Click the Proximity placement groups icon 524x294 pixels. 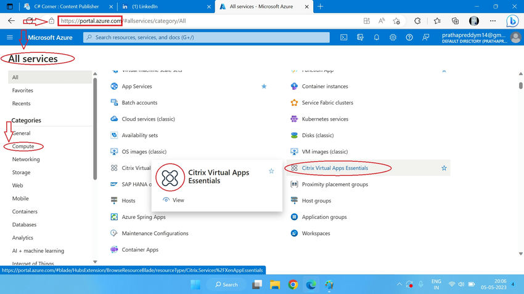(294, 185)
